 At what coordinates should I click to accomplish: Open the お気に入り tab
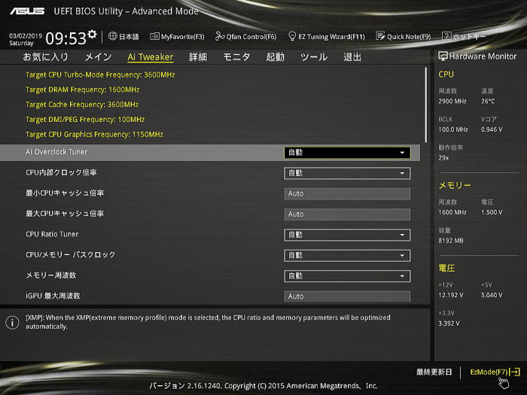pos(45,56)
